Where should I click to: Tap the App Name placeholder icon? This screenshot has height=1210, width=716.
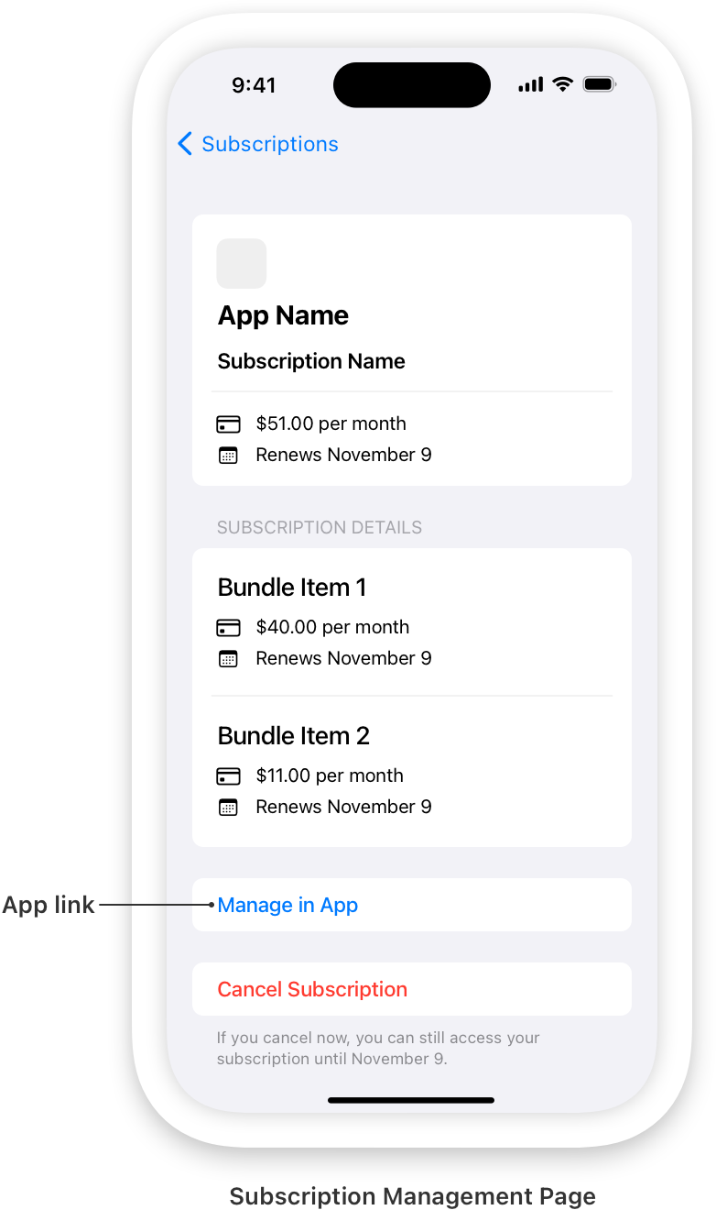tap(241, 264)
